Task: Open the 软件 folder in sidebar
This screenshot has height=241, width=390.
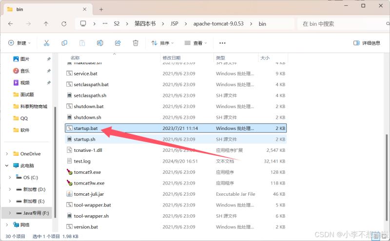Action: [21, 130]
